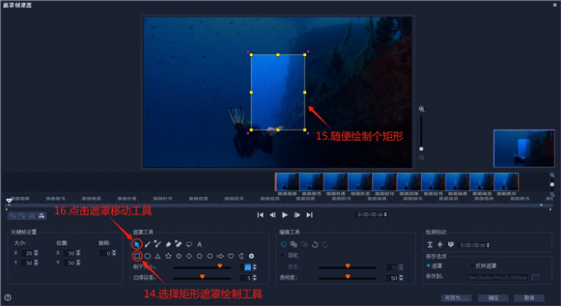Click the first motion detection icon
This screenshot has height=306, width=561.
pyautogui.click(x=430, y=244)
